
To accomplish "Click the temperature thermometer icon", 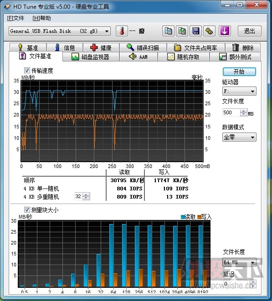I will point(122,31).
